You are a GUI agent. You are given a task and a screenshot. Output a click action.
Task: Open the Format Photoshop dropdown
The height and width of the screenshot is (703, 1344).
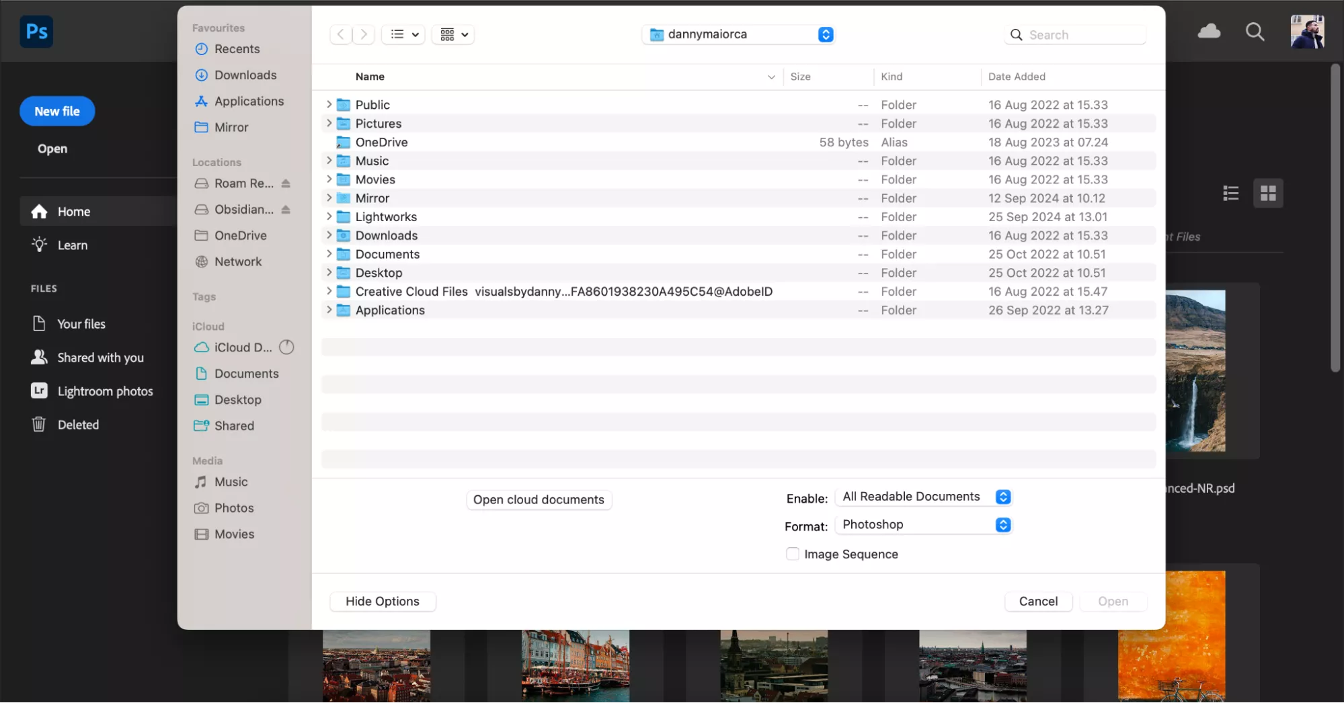tap(923, 525)
